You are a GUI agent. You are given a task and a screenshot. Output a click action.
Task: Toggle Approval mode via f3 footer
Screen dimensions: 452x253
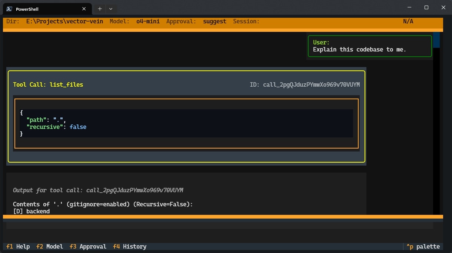point(88,246)
